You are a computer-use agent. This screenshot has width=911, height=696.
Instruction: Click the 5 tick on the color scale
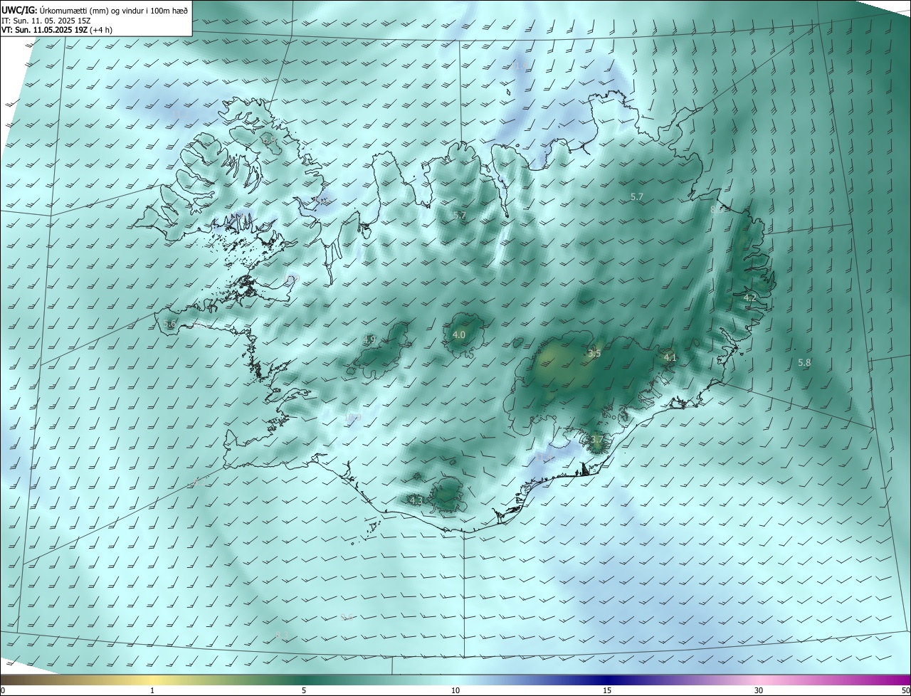click(x=304, y=690)
